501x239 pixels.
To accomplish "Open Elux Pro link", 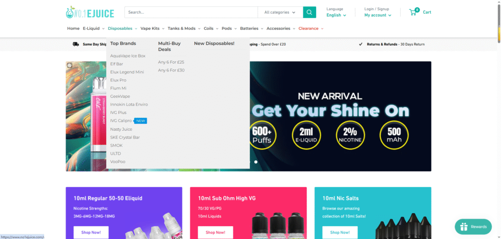I will 118,80.
